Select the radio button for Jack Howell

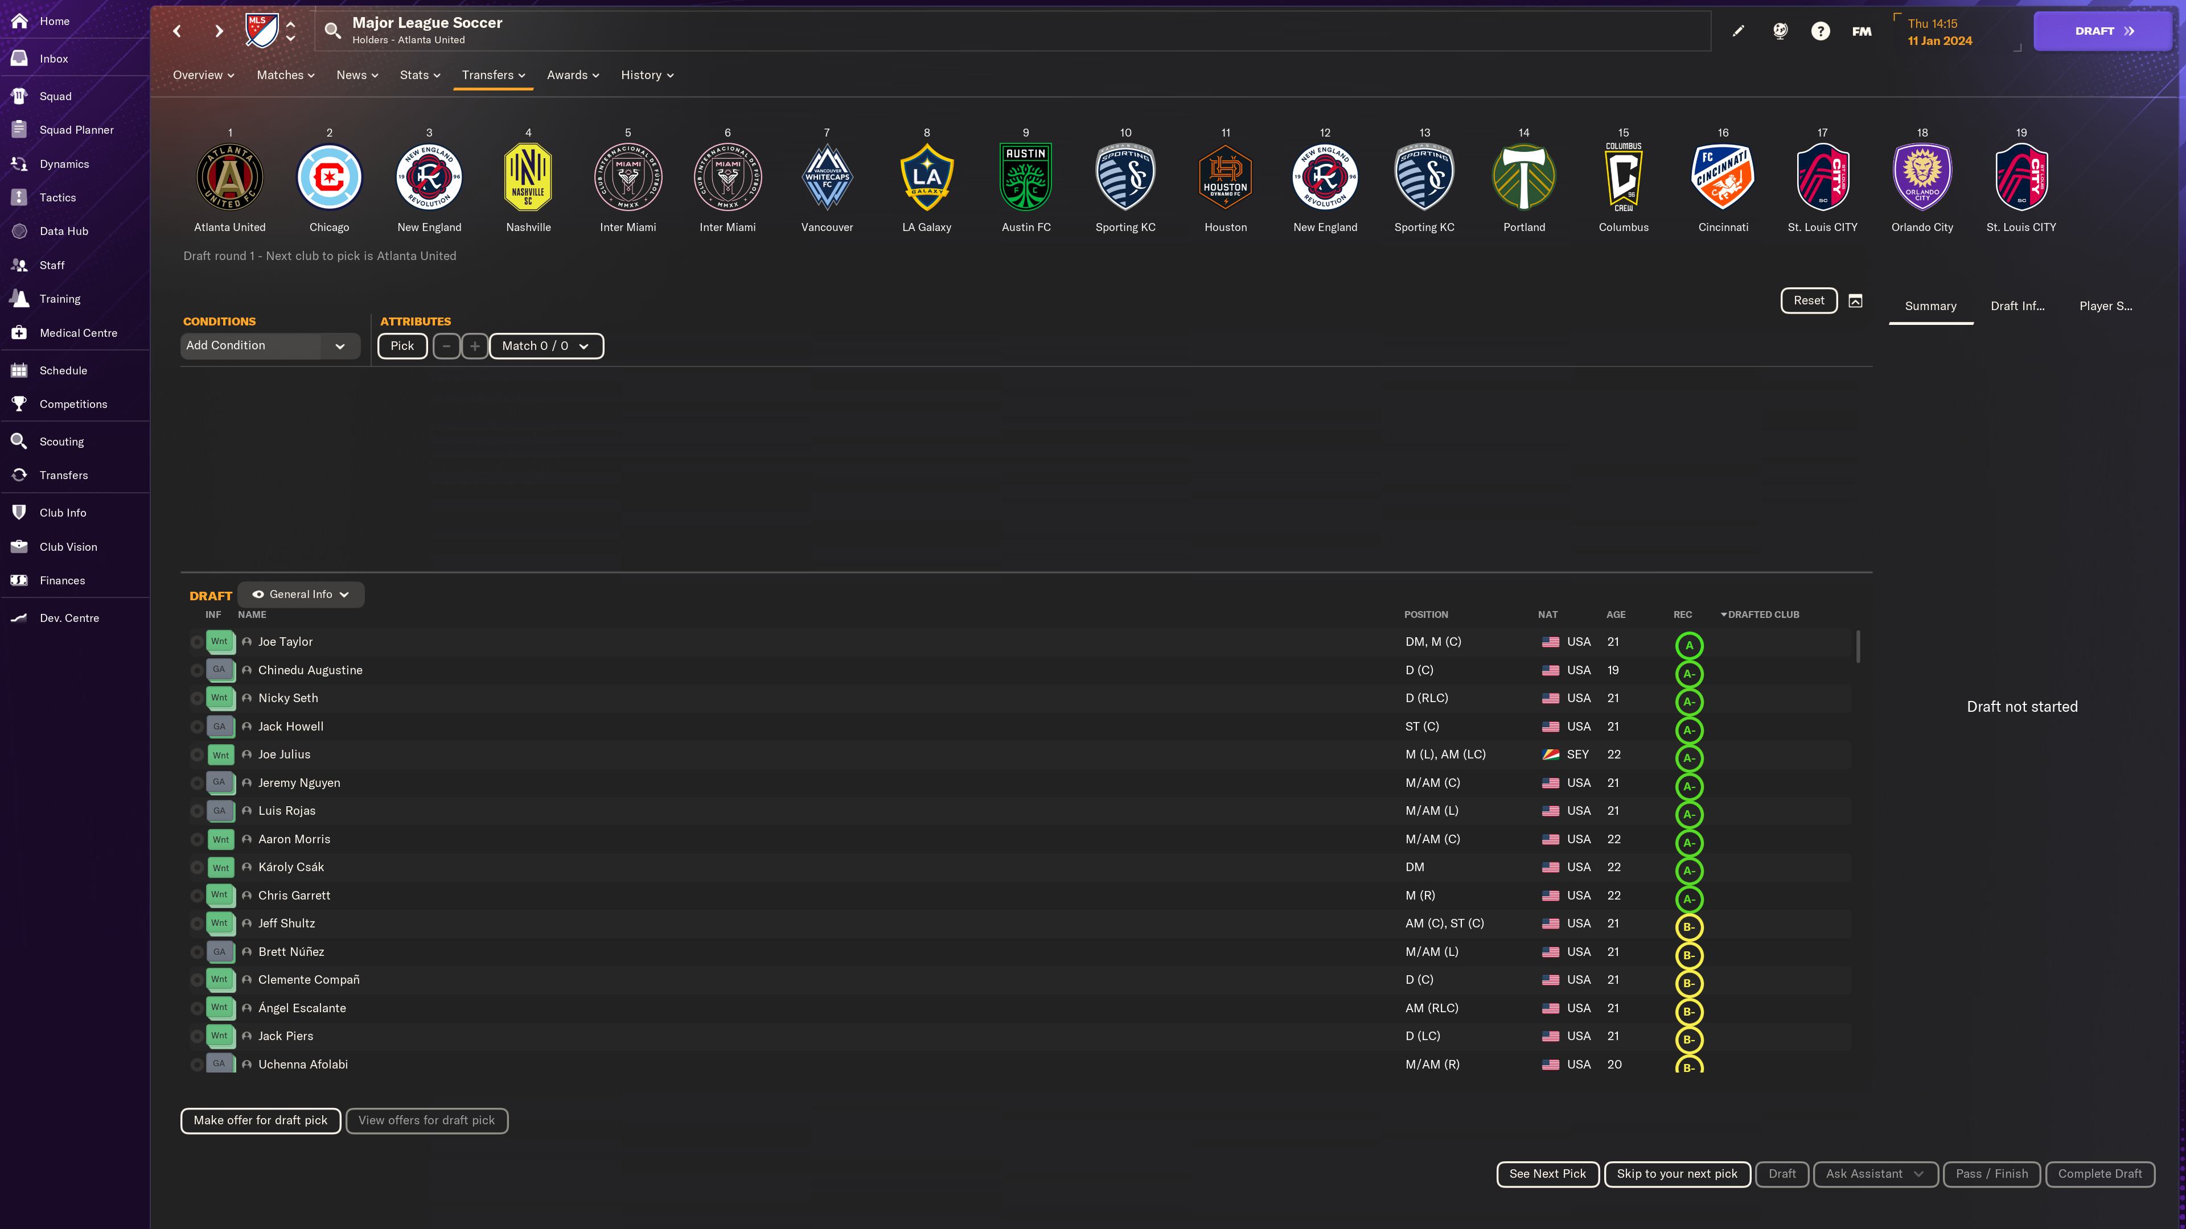click(197, 727)
